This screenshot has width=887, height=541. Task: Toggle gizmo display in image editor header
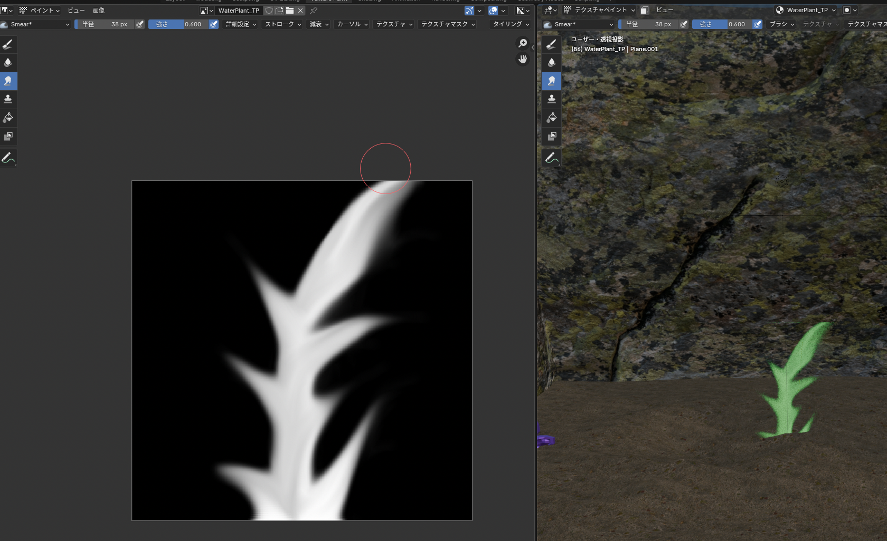(469, 11)
